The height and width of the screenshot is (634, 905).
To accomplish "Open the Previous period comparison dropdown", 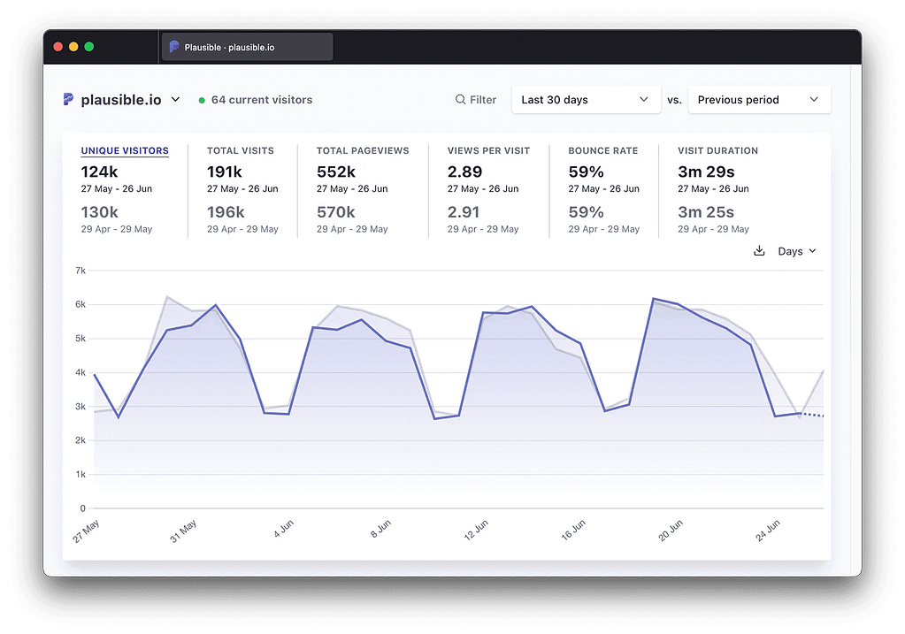I will pyautogui.click(x=759, y=100).
